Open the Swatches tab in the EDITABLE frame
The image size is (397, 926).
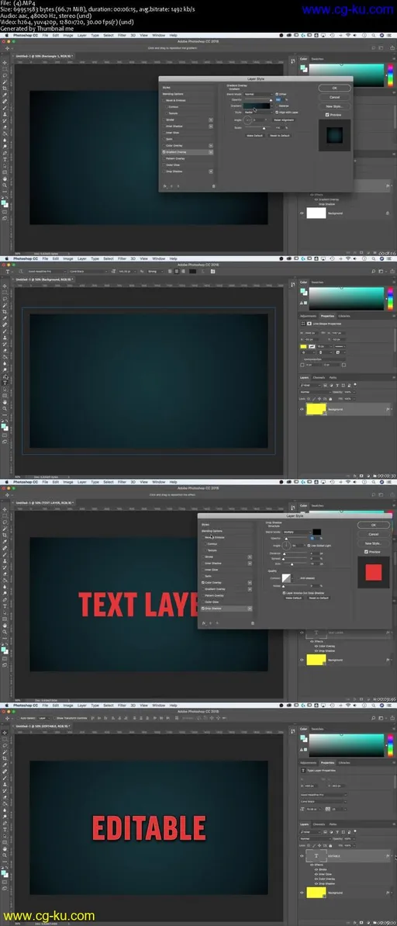pyautogui.click(x=317, y=729)
